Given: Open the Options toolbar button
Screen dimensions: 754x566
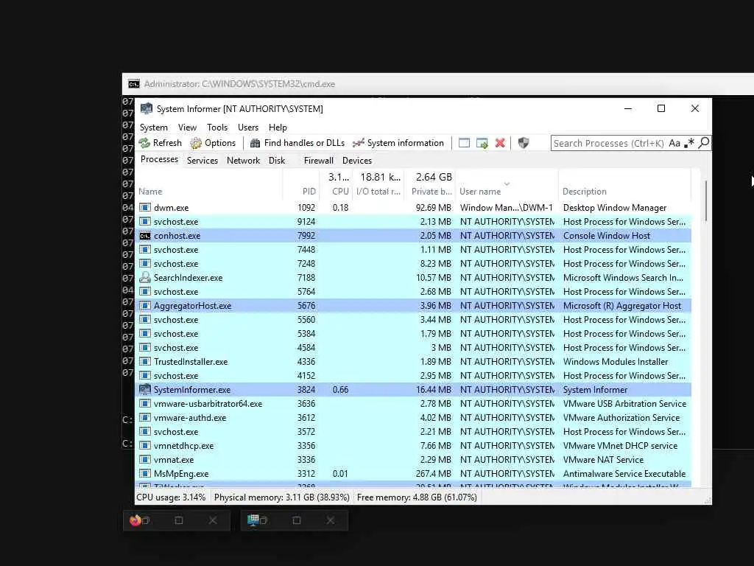Looking at the screenshot, I should tap(213, 143).
